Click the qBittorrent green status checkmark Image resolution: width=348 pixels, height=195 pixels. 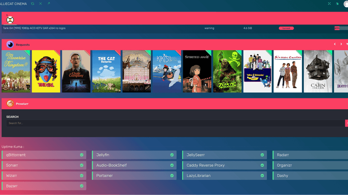pos(82,155)
